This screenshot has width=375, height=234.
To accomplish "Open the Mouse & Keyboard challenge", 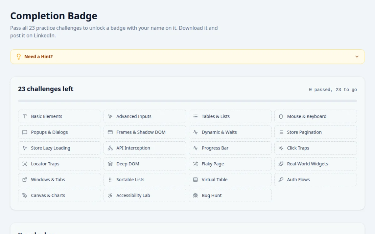I will [x=316, y=116].
